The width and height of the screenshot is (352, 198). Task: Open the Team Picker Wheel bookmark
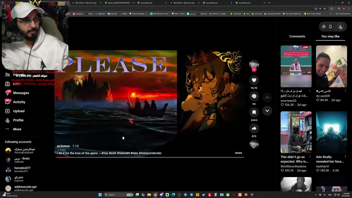tap(313, 14)
